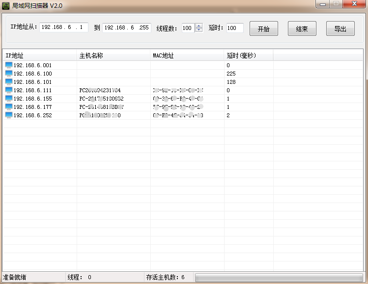Viewport: 368px width, 284px height.
Task: Select the row text 192.168.6.177
Action: click(32, 107)
